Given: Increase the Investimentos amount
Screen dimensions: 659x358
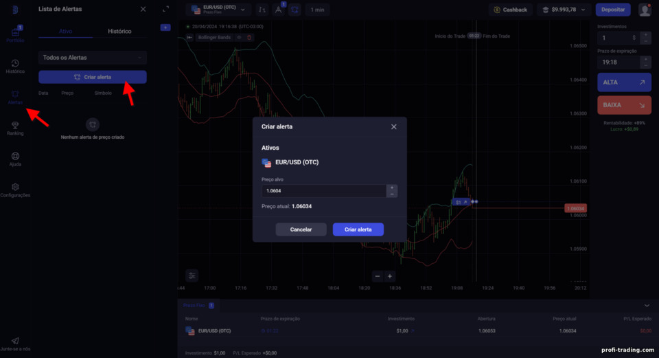Looking at the screenshot, I should [646, 35].
